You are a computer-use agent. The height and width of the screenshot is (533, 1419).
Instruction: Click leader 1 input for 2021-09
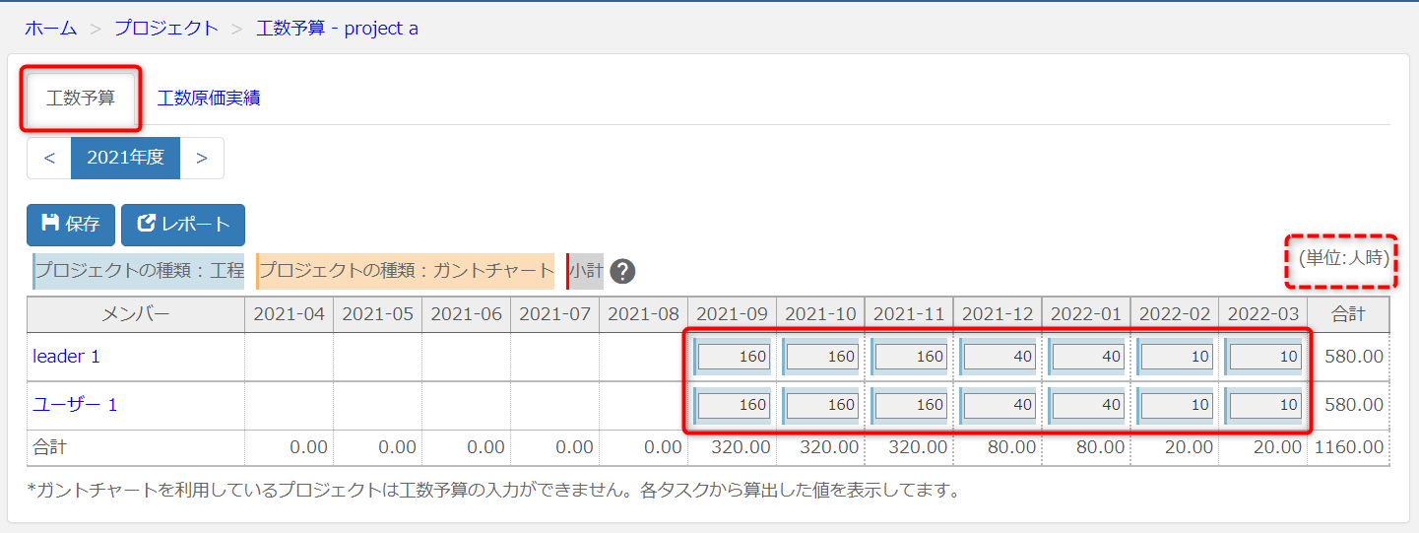pos(734,357)
